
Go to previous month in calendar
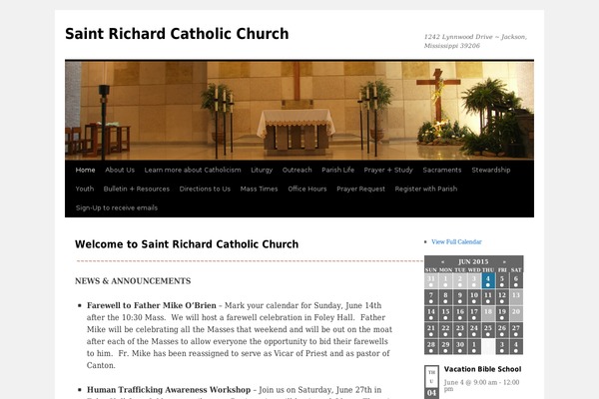(x=442, y=262)
